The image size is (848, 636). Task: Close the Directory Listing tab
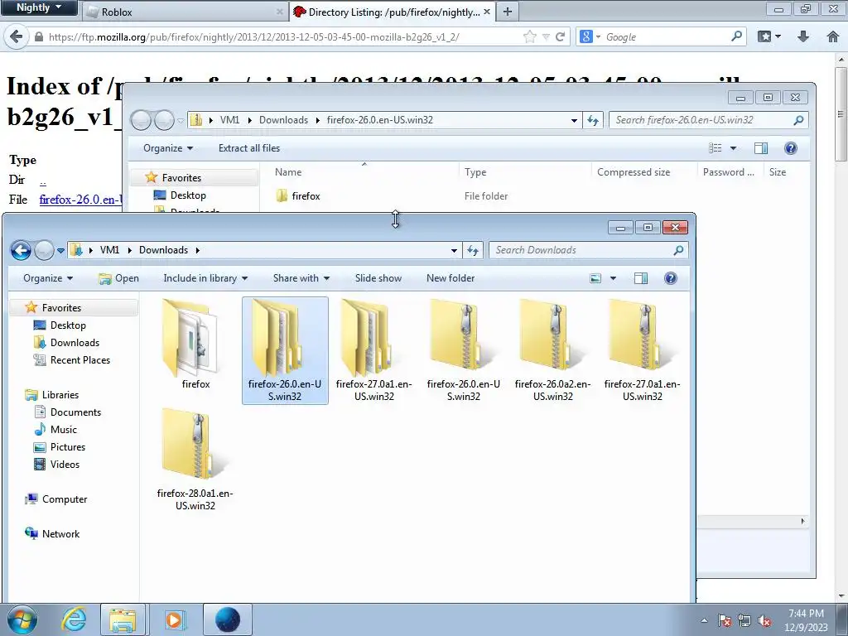coord(487,12)
